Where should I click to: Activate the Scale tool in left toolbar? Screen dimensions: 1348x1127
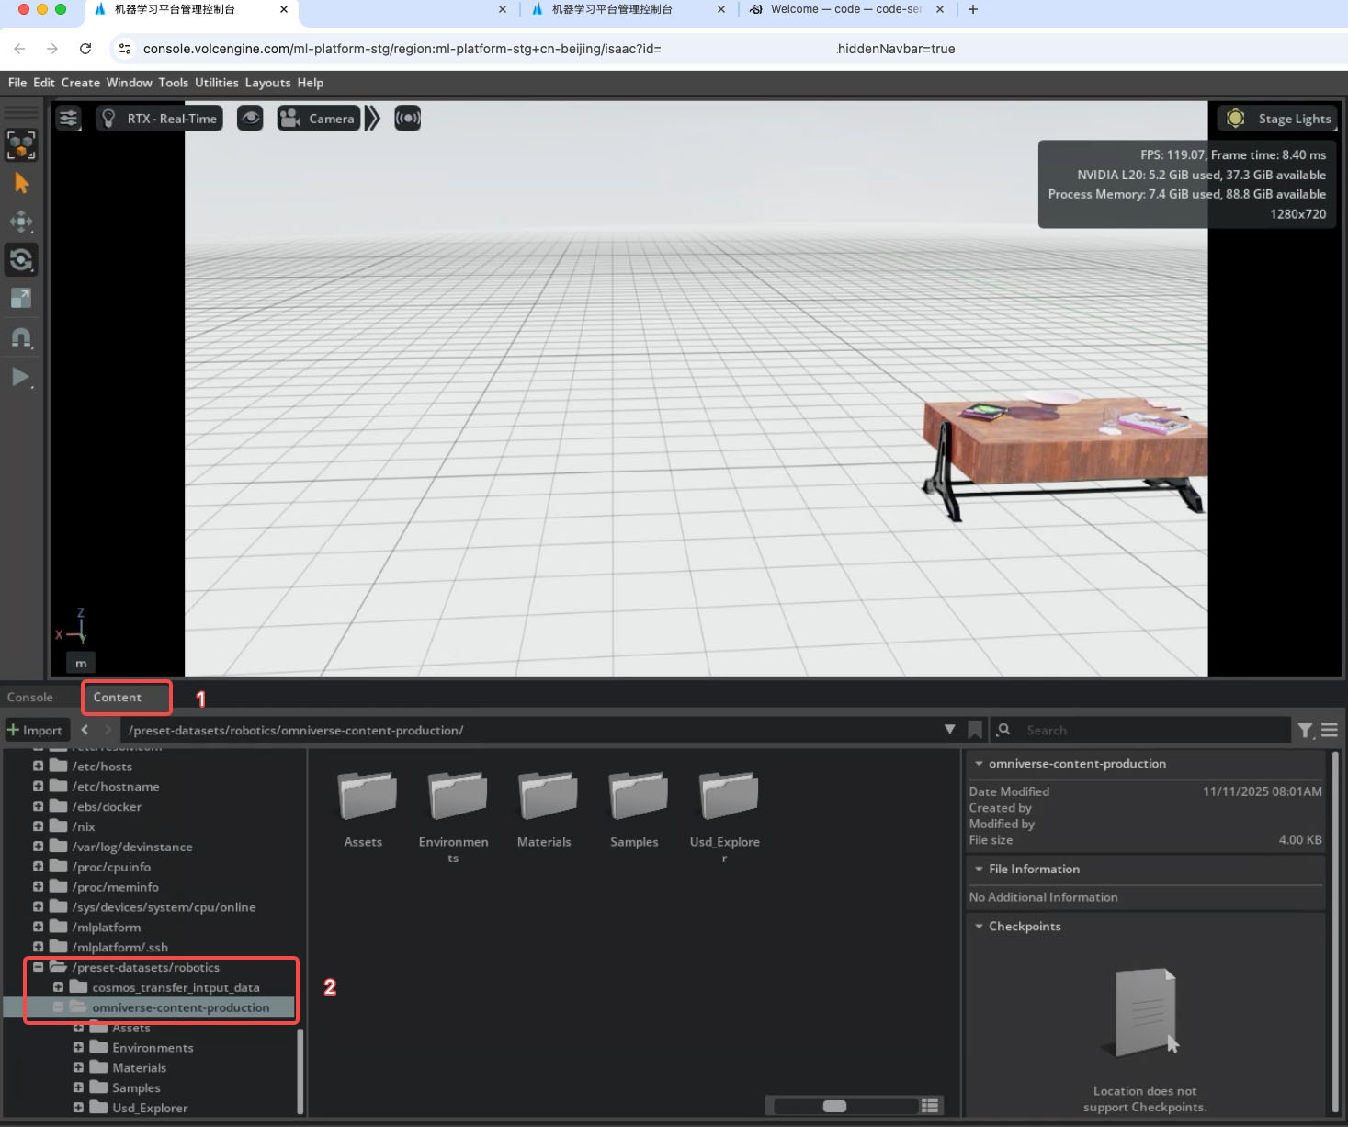(x=21, y=298)
